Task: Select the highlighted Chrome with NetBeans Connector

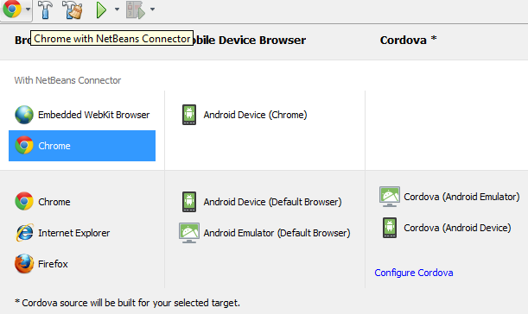Action: [x=82, y=146]
